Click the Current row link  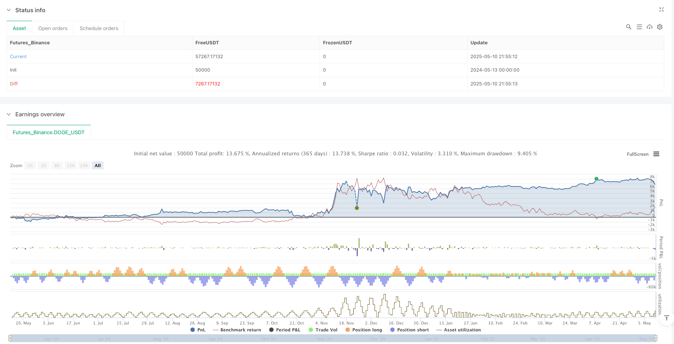pos(18,57)
